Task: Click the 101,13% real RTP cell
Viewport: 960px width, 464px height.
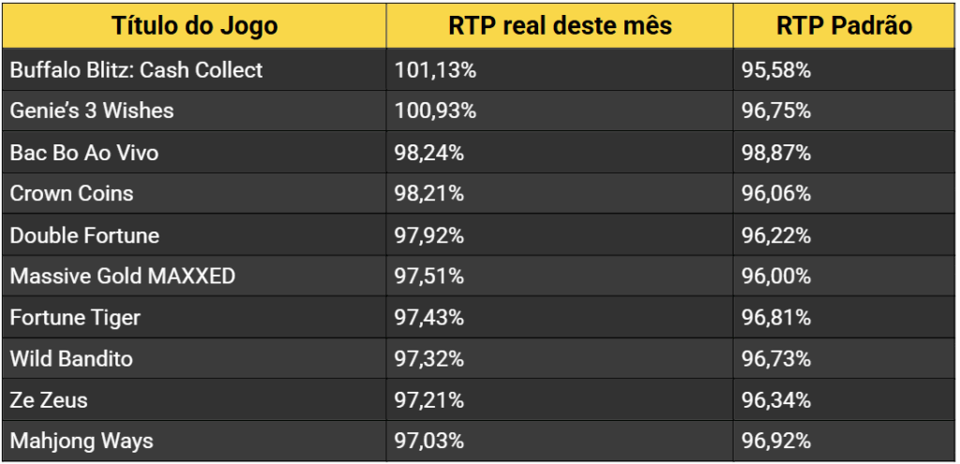Action: click(x=432, y=70)
